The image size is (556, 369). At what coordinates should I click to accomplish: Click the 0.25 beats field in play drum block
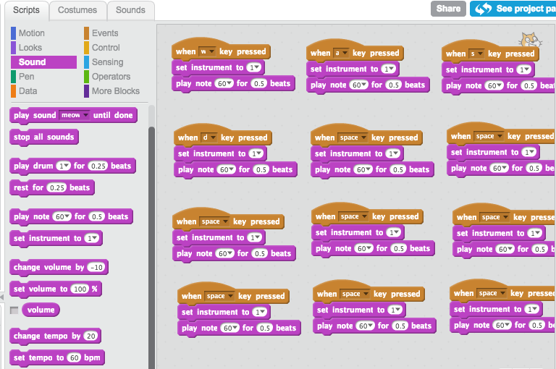[x=98, y=166]
